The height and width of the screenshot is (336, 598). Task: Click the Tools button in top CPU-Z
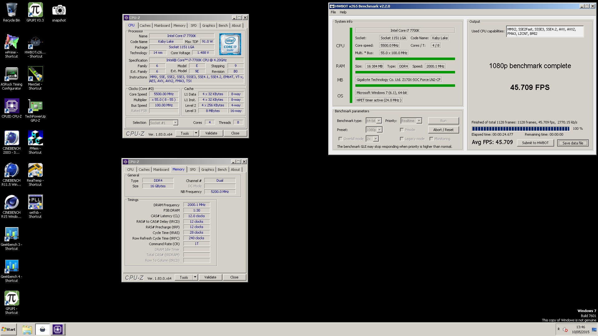tap(185, 133)
